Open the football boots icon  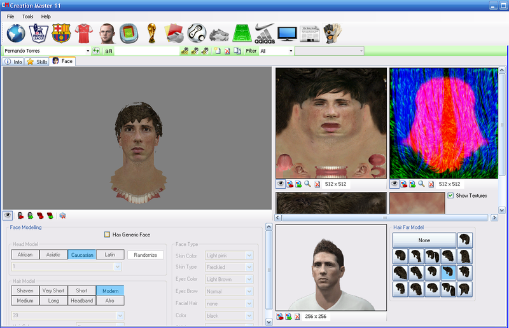(219, 32)
